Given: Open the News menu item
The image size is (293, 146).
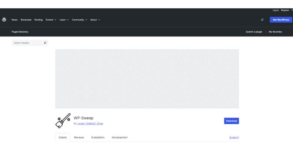Looking at the screenshot, I should click(14, 20).
